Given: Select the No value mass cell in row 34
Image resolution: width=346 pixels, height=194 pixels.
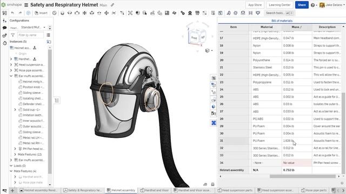Looking at the screenshot, I should point(297,163).
